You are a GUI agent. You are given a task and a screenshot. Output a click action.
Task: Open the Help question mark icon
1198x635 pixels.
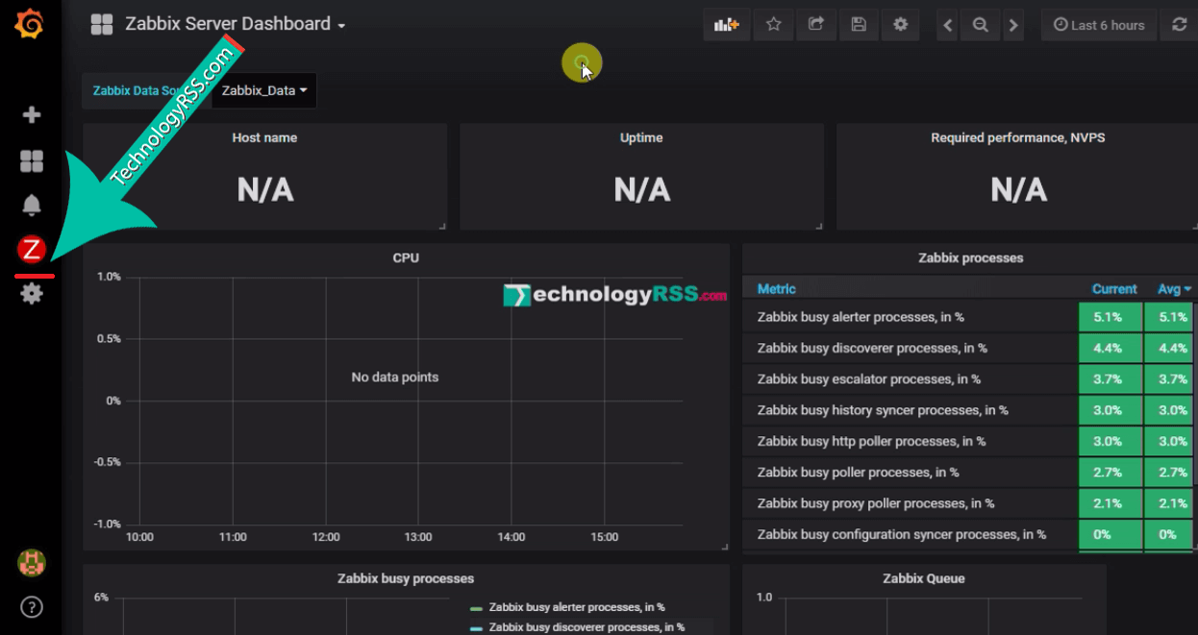tap(32, 607)
